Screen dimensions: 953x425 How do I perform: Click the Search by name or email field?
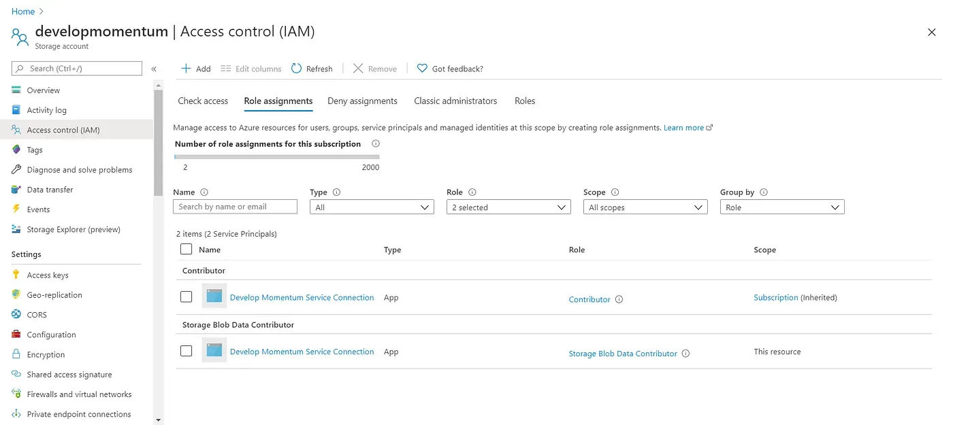[236, 207]
